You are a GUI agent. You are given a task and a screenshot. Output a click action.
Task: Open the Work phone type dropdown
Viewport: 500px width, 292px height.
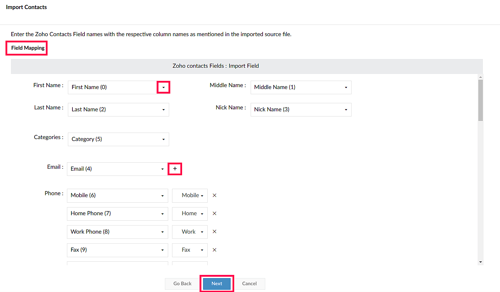[x=190, y=232]
